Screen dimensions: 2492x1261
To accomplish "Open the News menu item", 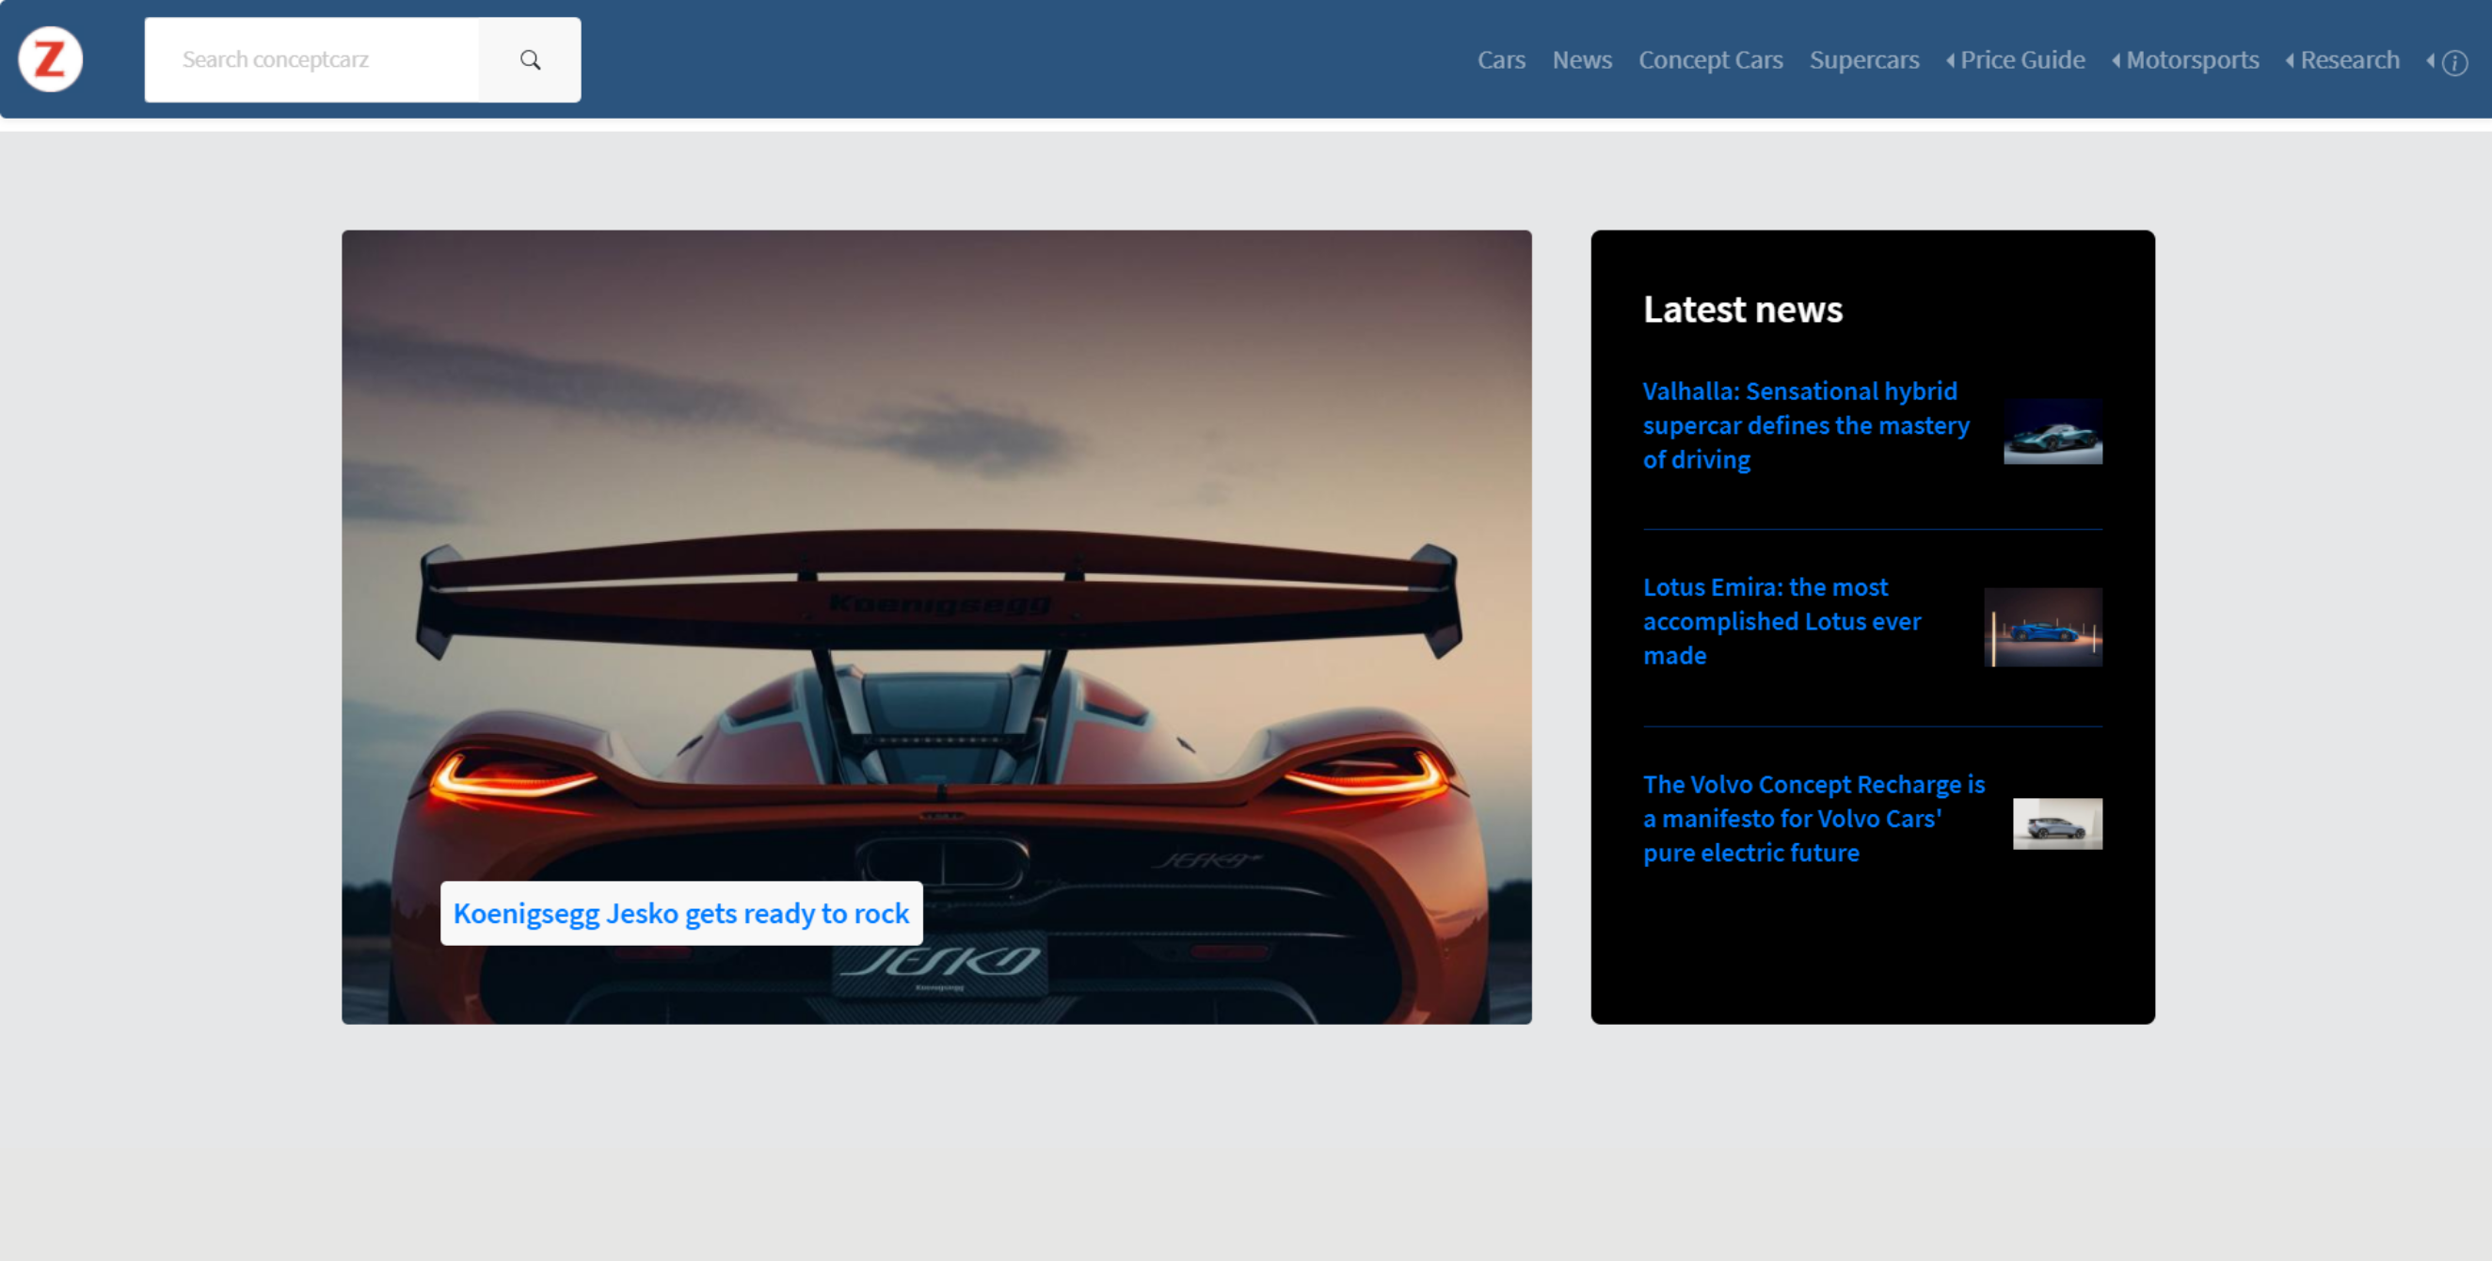I will click(1582, 60).
